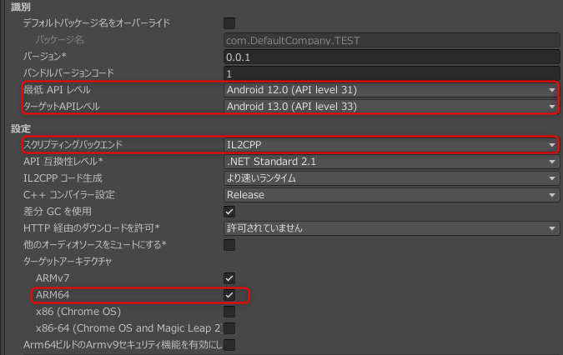Toggle デフォルトパッケージ名をオーバーライド checkbox
This screenshot has width=563, height=355.
click(x=229, y=23)
